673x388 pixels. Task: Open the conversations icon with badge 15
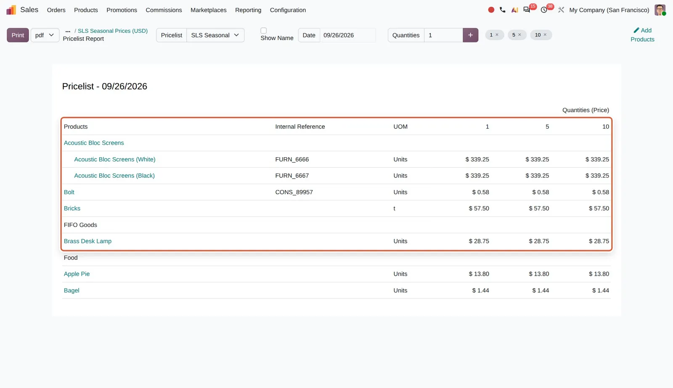click(x=527, y=10)
